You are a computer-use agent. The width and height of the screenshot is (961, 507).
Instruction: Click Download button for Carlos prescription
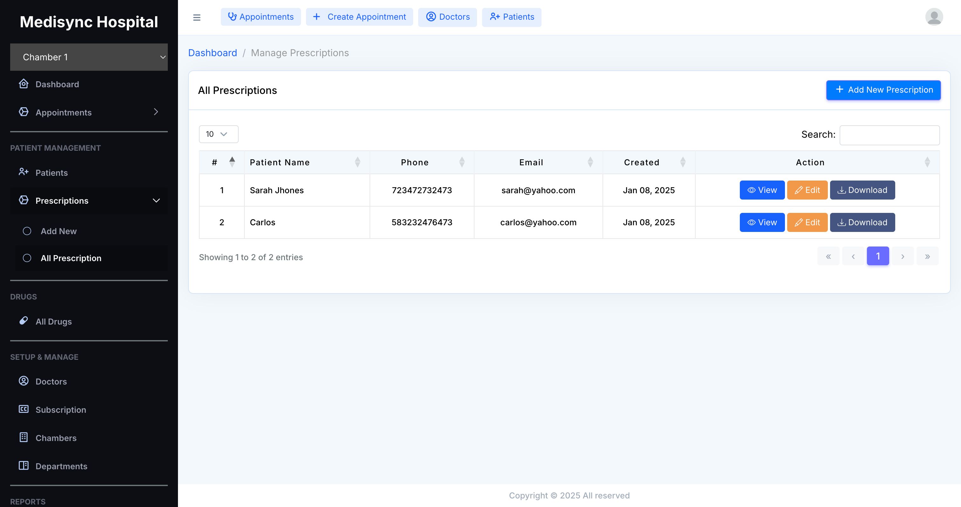(x=862, y=222)
